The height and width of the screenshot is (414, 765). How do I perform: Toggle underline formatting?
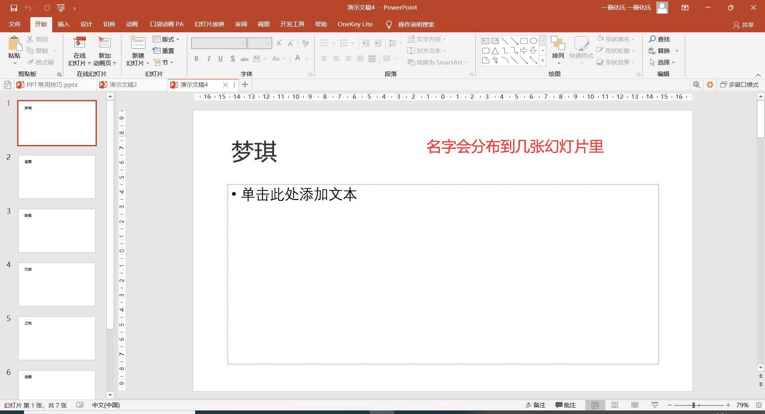click(220, 58)
